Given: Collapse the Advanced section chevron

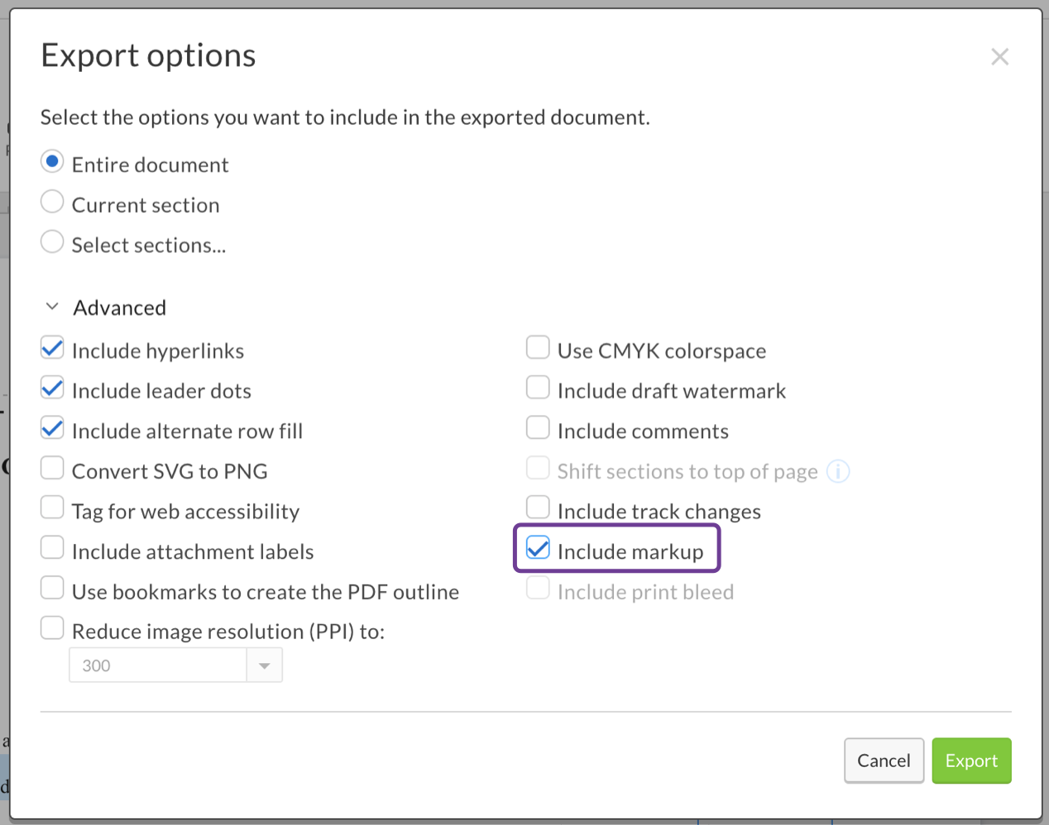Looking at the screenshot, I should 52,307.
